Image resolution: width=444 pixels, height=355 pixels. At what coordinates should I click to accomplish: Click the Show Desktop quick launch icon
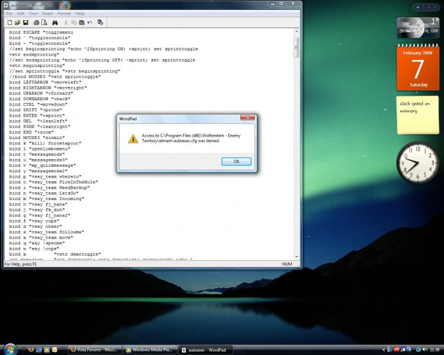[x=39, y=350]
